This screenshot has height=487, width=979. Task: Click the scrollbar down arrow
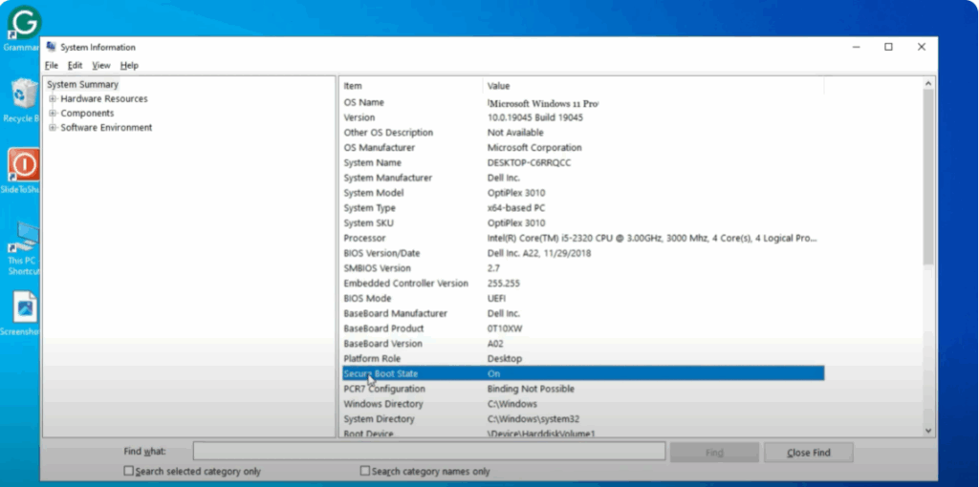pos(928,431)
